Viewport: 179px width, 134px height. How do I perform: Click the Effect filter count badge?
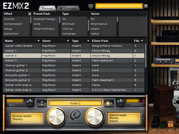30,14
